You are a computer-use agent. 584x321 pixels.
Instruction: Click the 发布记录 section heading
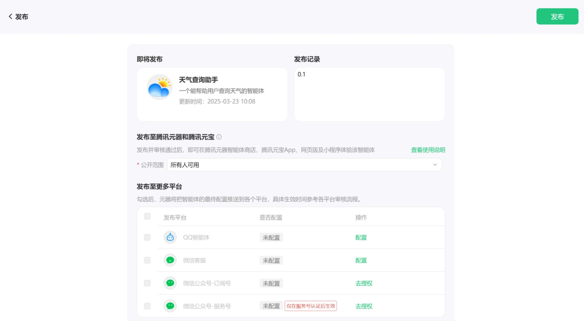click(x=307, y=59)
